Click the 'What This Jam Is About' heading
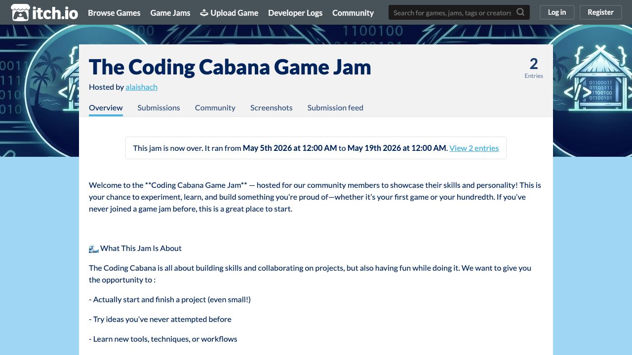This screenshot has height=355, width=632. click(135, 248)
